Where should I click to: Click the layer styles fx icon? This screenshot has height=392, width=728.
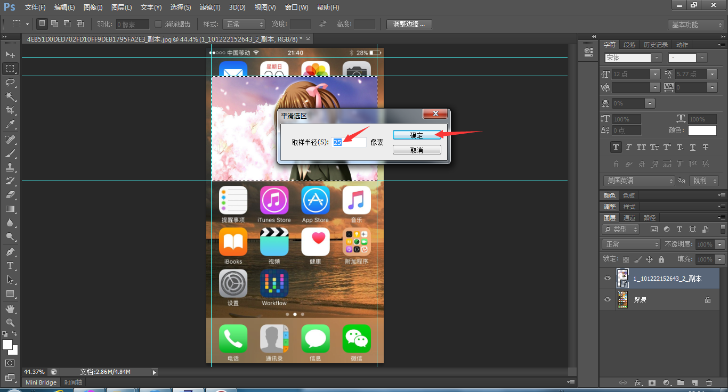tap(638, 382)
